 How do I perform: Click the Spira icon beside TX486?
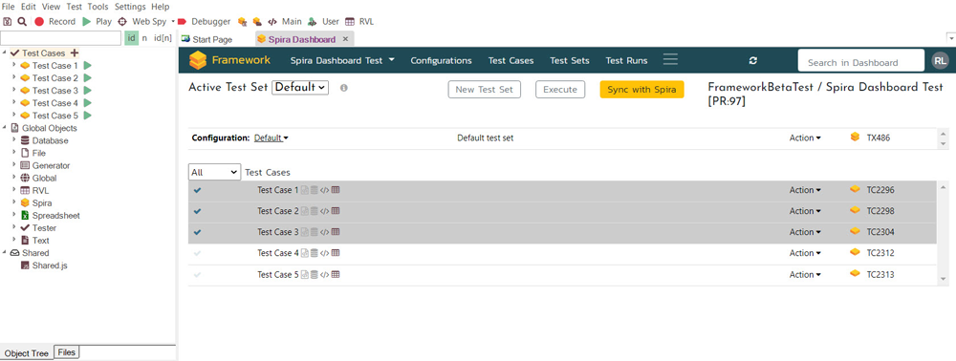[x=856, y=138]
